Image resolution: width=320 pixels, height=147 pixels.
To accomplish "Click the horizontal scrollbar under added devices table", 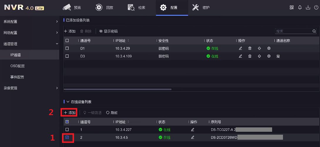I will click(x=118, y=89).
